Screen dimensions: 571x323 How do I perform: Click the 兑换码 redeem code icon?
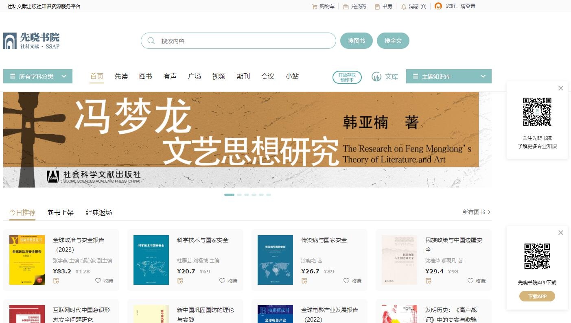tap(346, 7)
